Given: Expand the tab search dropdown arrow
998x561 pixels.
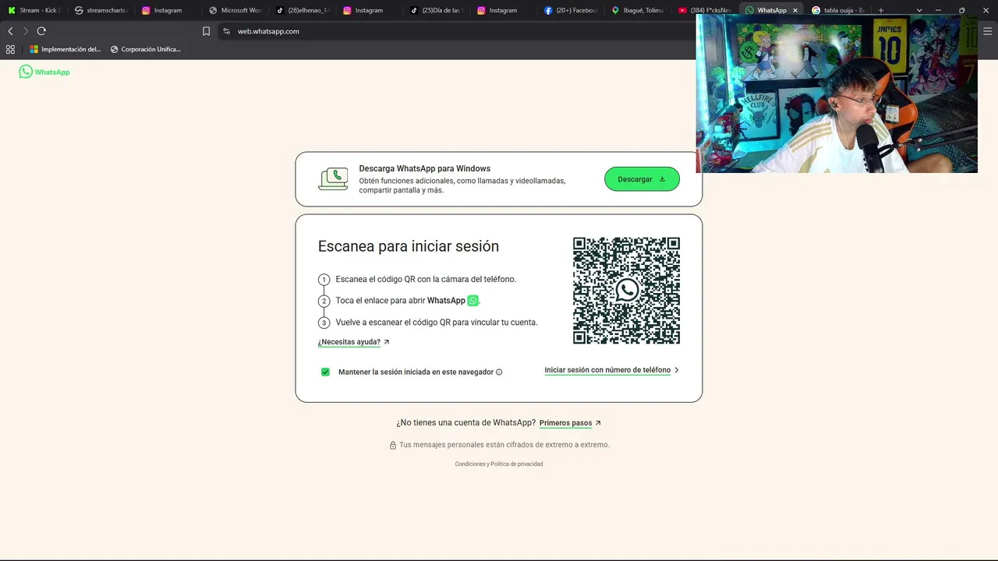Looking at the screenshot, I should coord(919,10).
